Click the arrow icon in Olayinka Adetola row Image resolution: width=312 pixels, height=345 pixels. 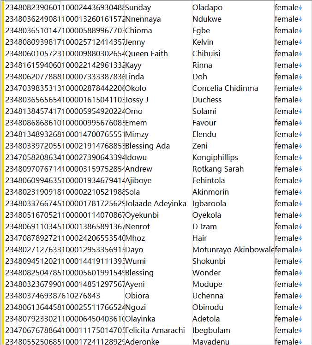[300, 319]
